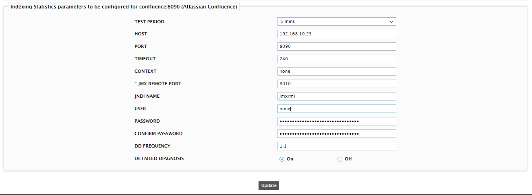Click the Indexing Statistics parameters heading
The image size is (532, 195).
pyautogui.click(x=124, y=7)
